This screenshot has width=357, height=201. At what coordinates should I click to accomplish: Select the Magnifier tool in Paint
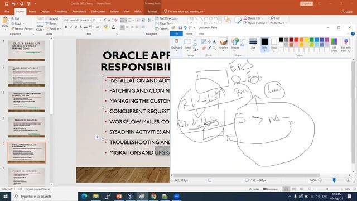pyautogui.click(x=214, y=48)
